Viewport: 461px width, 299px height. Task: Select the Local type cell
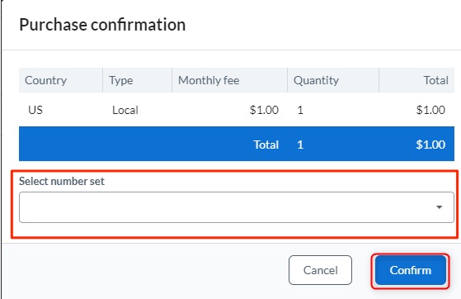(125, 110)
